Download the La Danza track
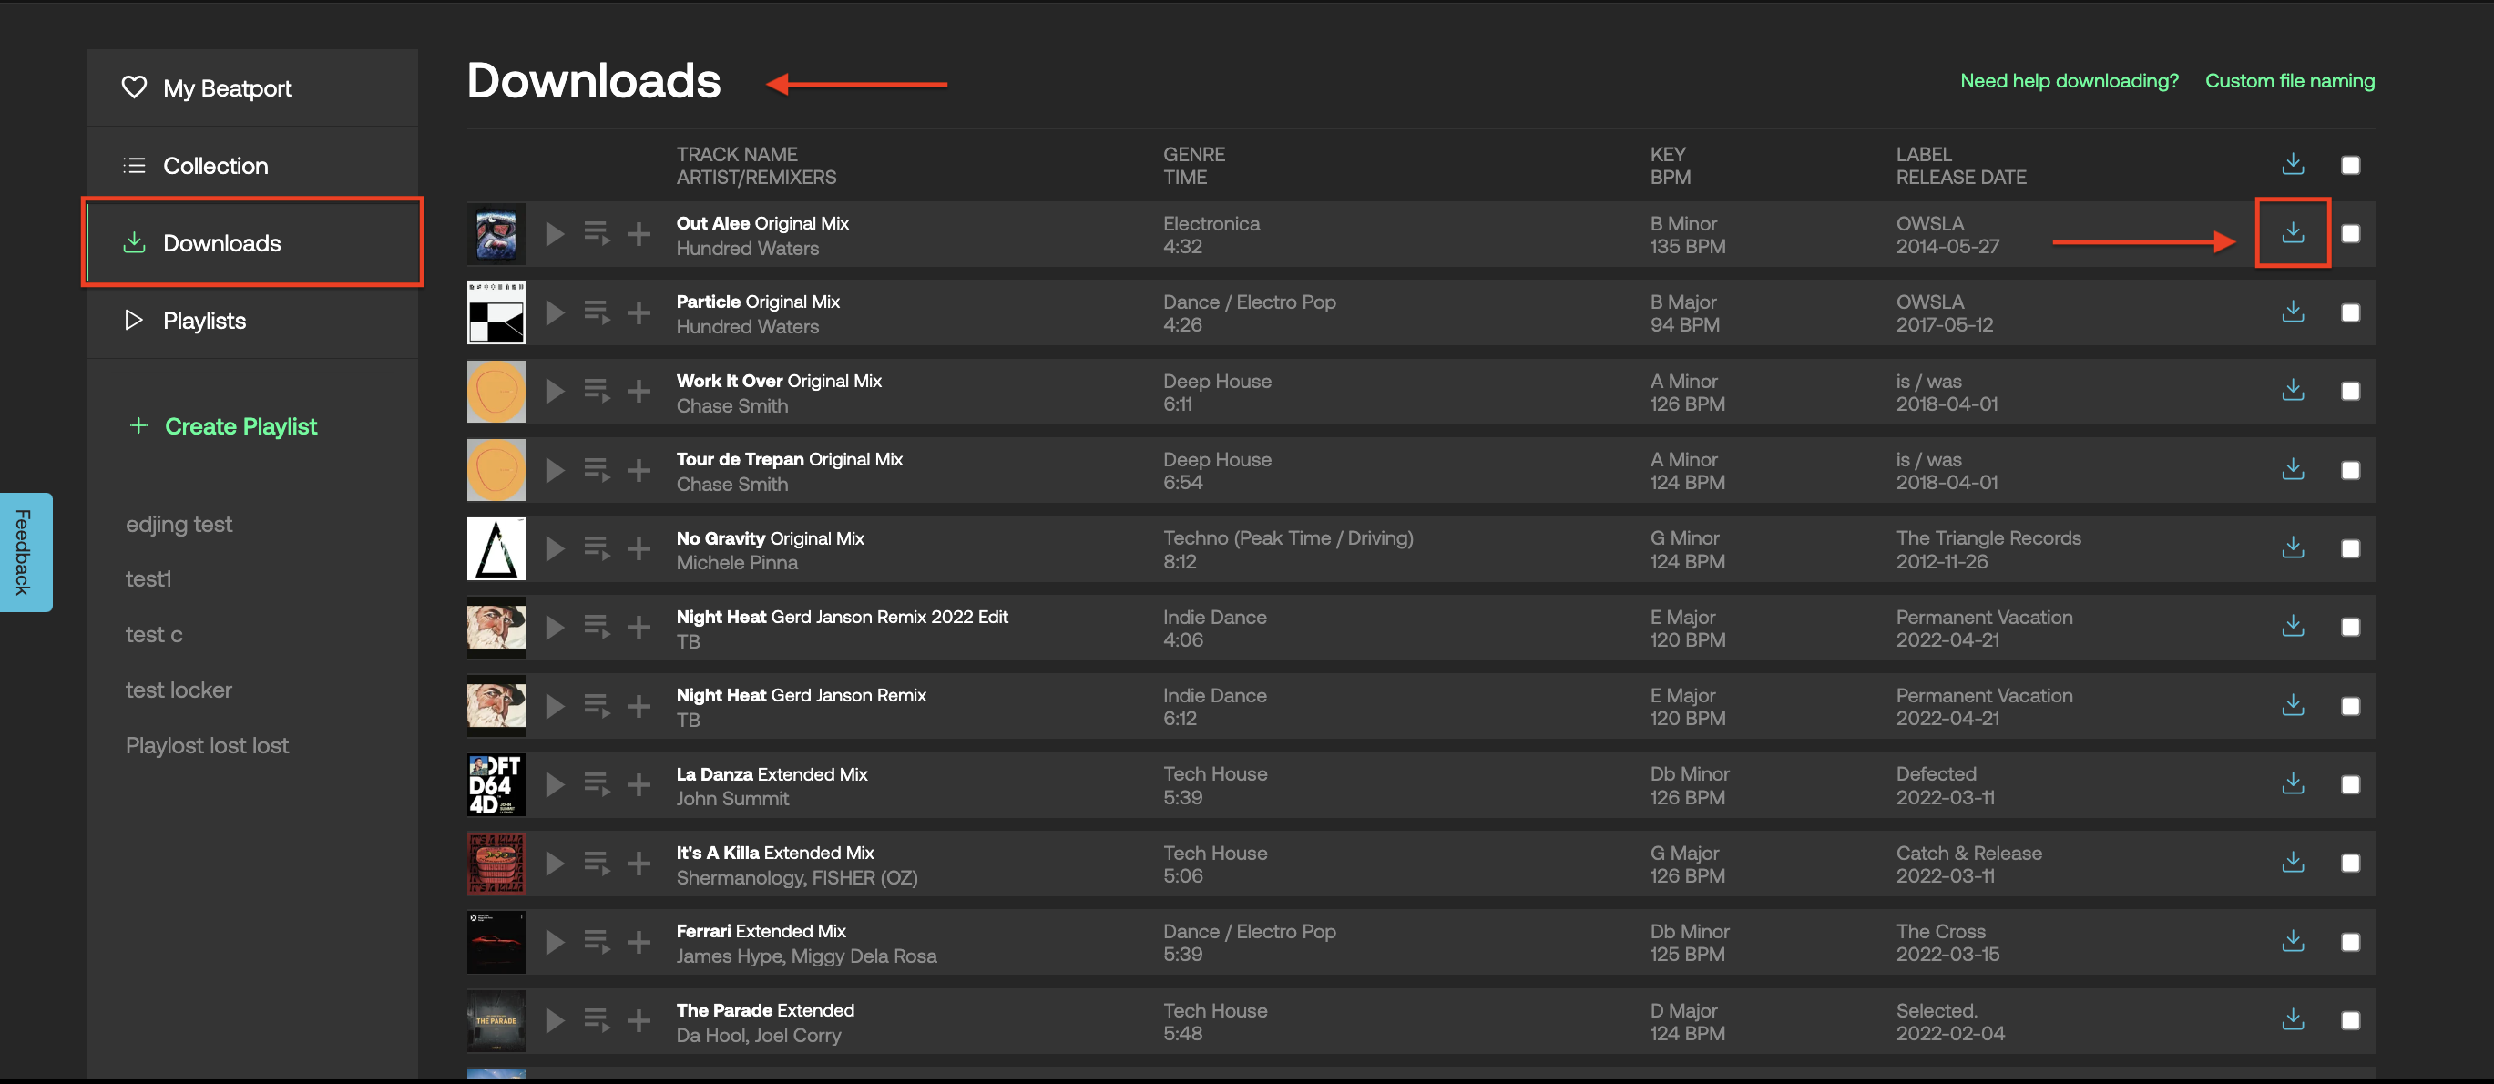Image resolution: width=2494 pixels, height=1084 pixels. coord(2292,783)
